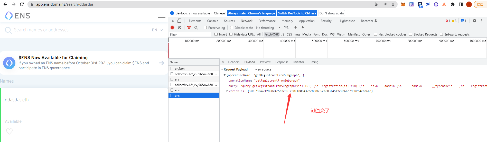Toggle the device toolbar icon

pyautogui.click(x=179, y=21)
